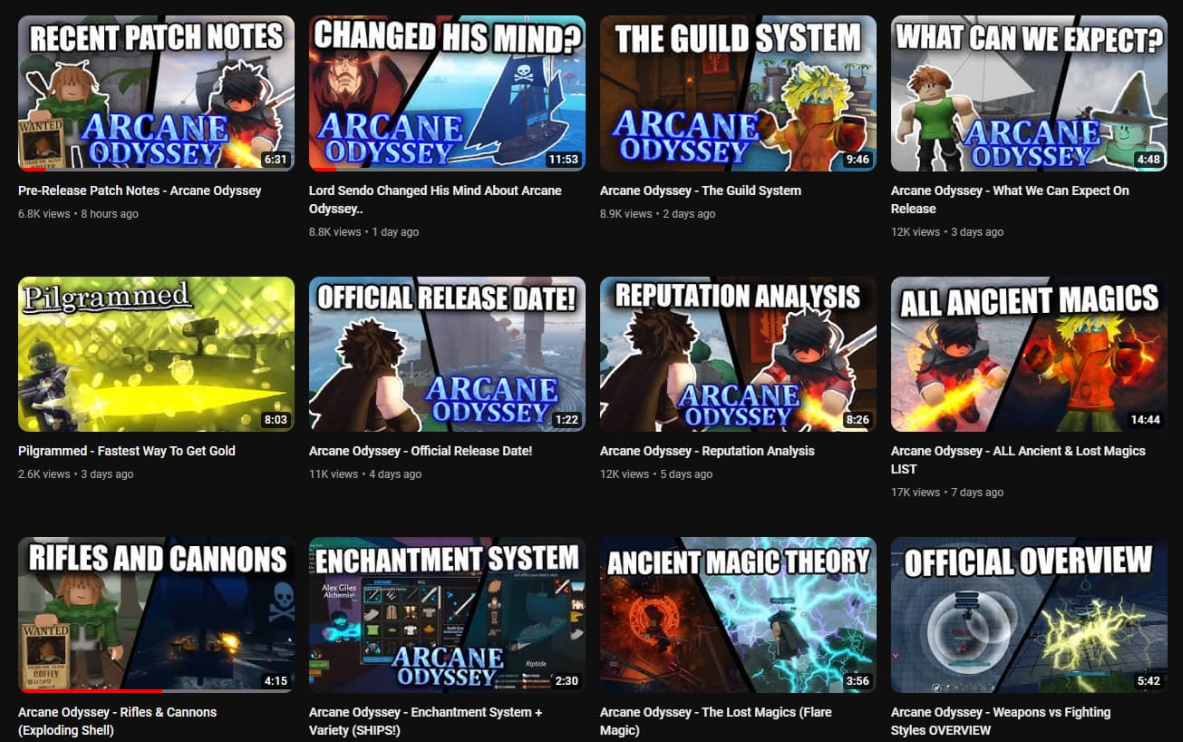Click the 6:31 duration badge
Screen dimensions: 1183x742
[x=275, y=160]
